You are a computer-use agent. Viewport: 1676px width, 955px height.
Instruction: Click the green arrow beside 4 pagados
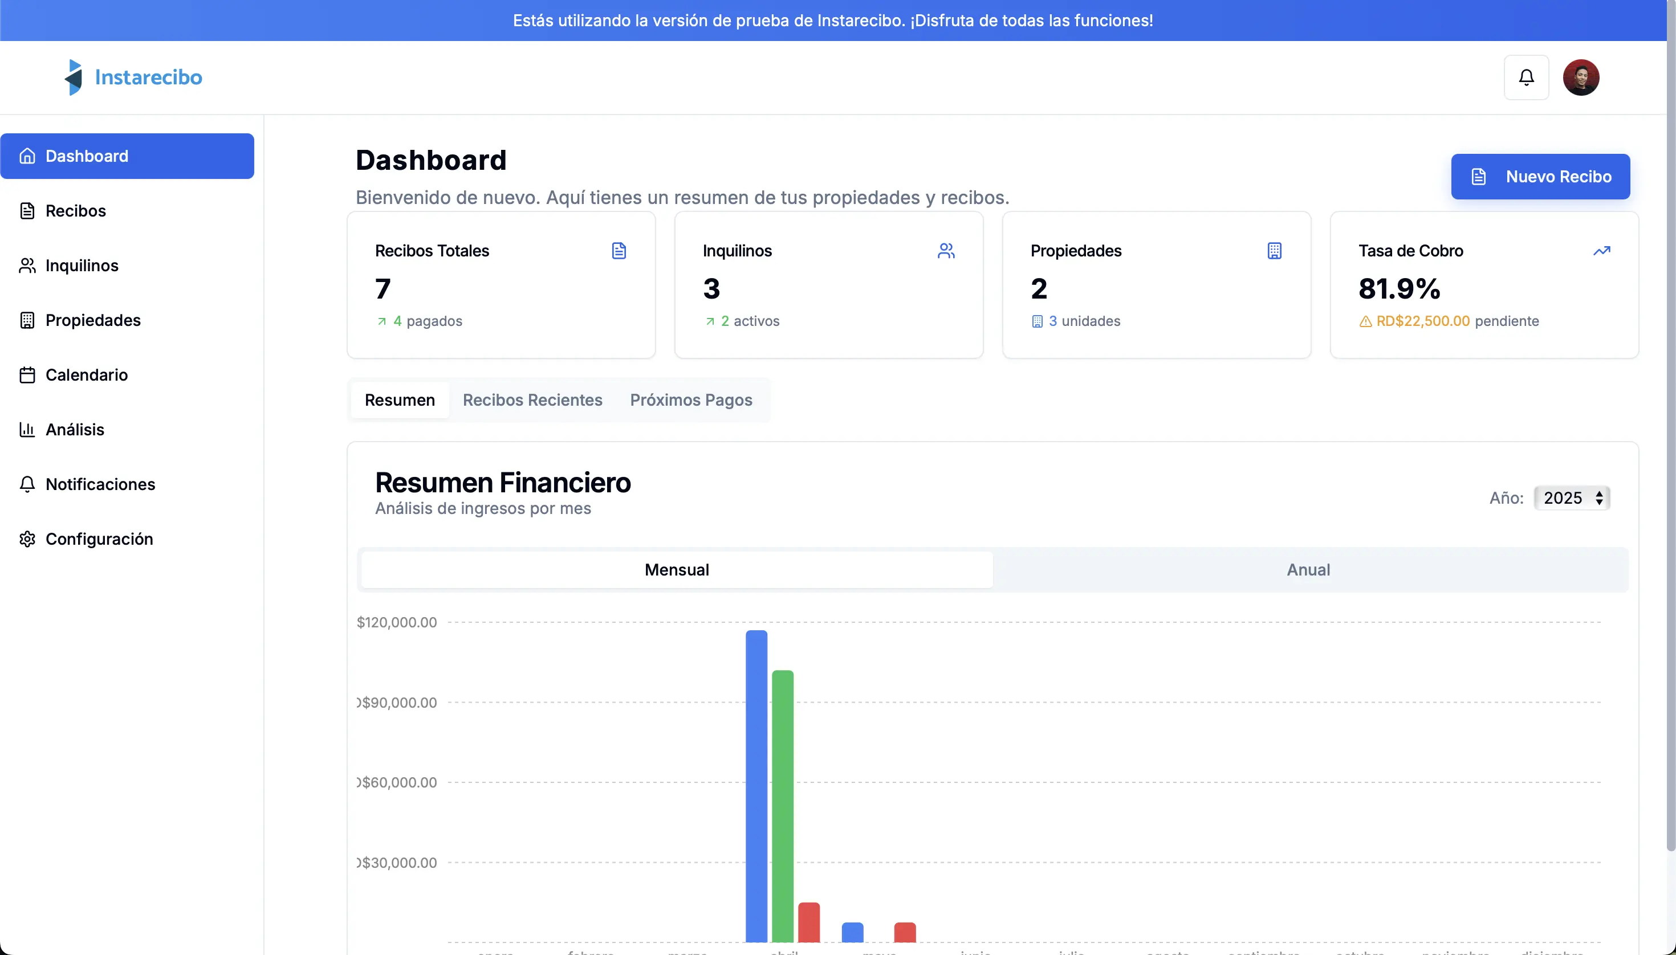click(382, 321)
